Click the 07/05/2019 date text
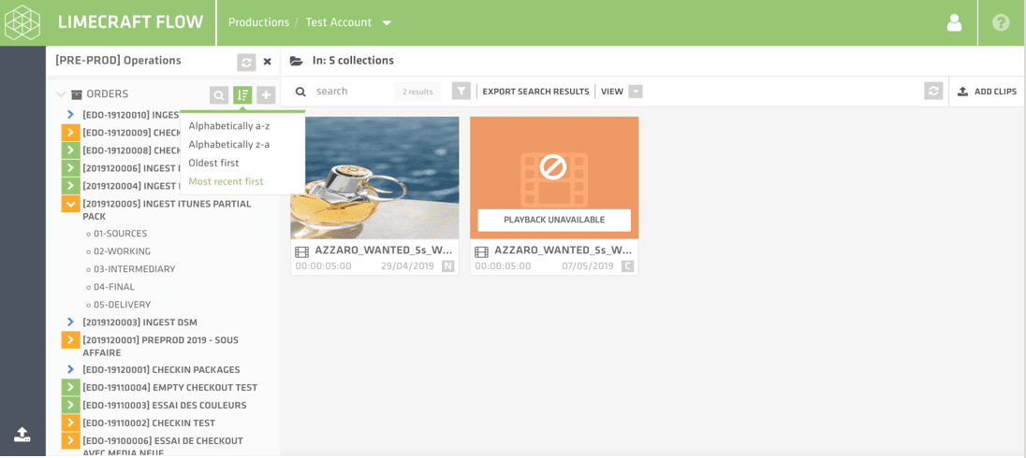 click(x=589, y=265)
